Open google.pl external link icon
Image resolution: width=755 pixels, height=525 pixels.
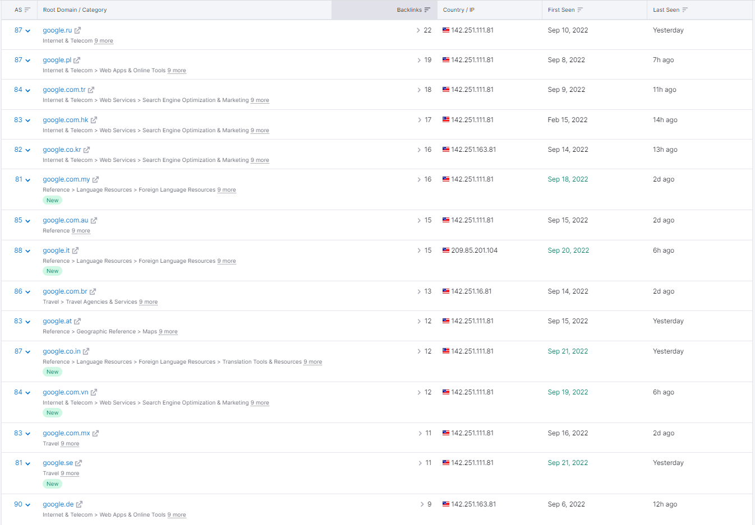click(77, 60)
